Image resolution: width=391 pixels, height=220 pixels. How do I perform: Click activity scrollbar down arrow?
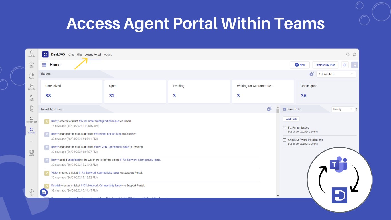[x=278, y=196]
